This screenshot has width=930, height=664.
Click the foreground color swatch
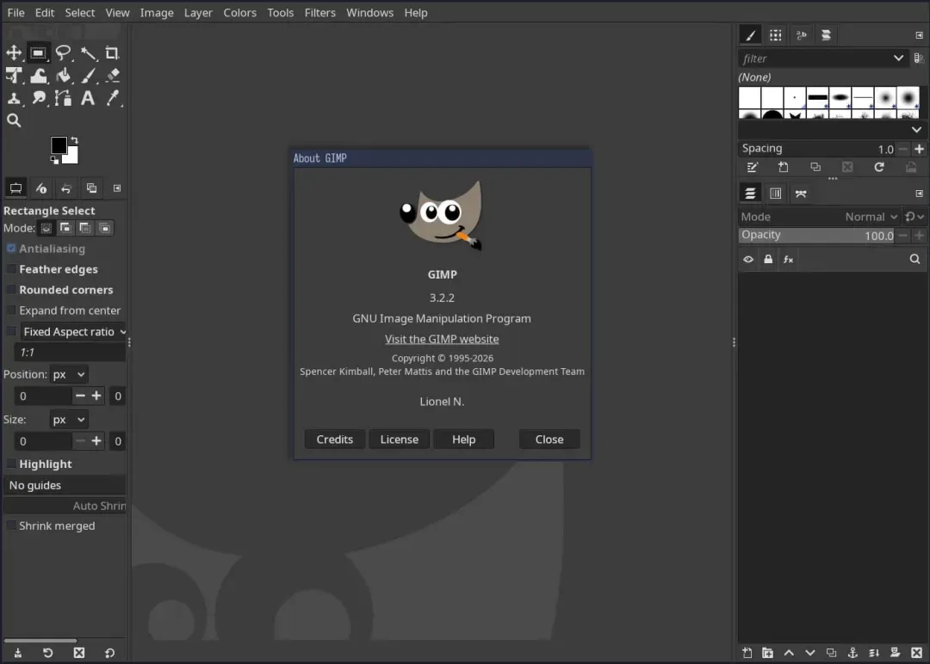pyautogui.click(x=59, y=145)
